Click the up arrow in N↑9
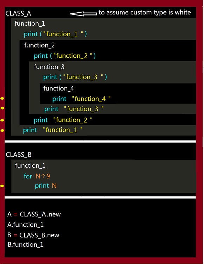This screenshot has height=264, width=204. (43, 176)
